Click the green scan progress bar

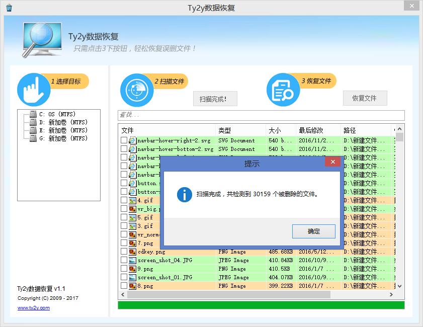pyautogui.click(x=261, y=305)
